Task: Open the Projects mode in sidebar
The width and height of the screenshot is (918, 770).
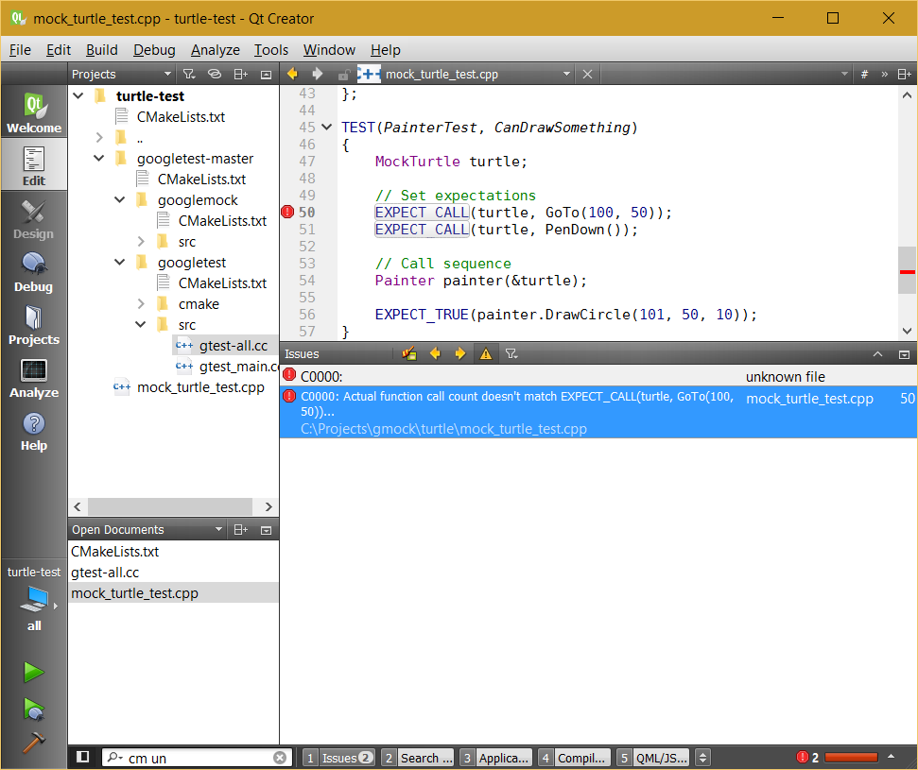Action: point(34,325)
